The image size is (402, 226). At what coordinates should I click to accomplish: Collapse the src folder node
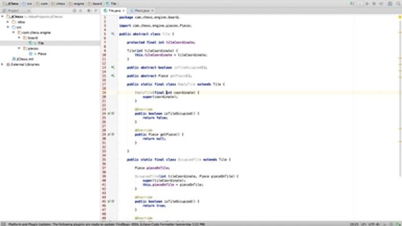pyautogui.click(x=8, y=27)
